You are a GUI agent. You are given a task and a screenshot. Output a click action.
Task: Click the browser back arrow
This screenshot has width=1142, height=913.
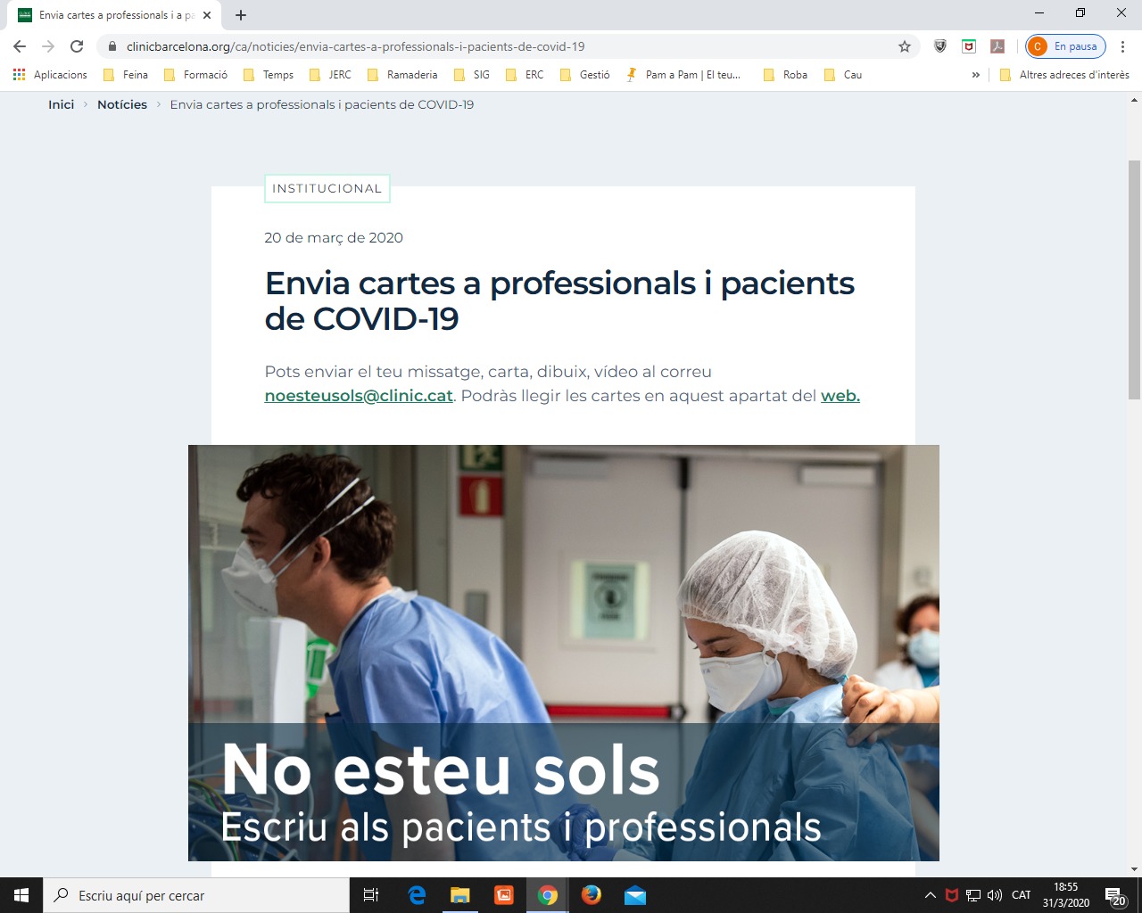pyautogui.click(x=20, y=46)
